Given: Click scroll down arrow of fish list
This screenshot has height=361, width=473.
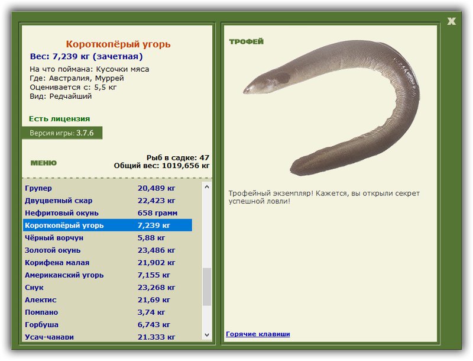Looking at the screenshot, I should (x=207, y=335).
